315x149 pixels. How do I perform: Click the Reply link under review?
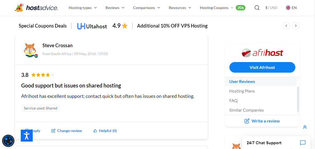click(36, 131)
